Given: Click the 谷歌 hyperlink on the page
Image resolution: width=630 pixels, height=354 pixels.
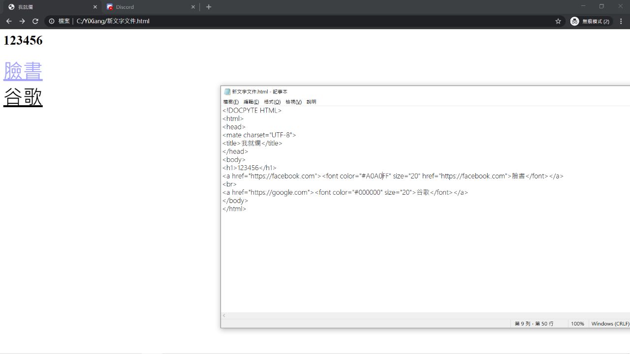Looking at the screenshot, I should click(x=23, y=97).
